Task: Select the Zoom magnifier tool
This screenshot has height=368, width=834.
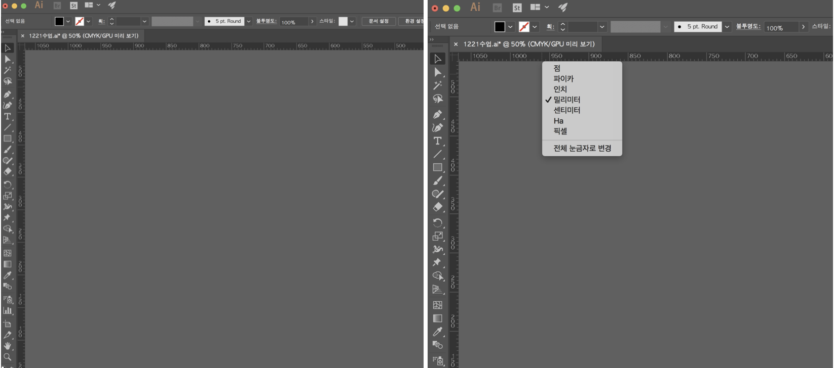Action: pyautogui.click(x=8, y=357)
